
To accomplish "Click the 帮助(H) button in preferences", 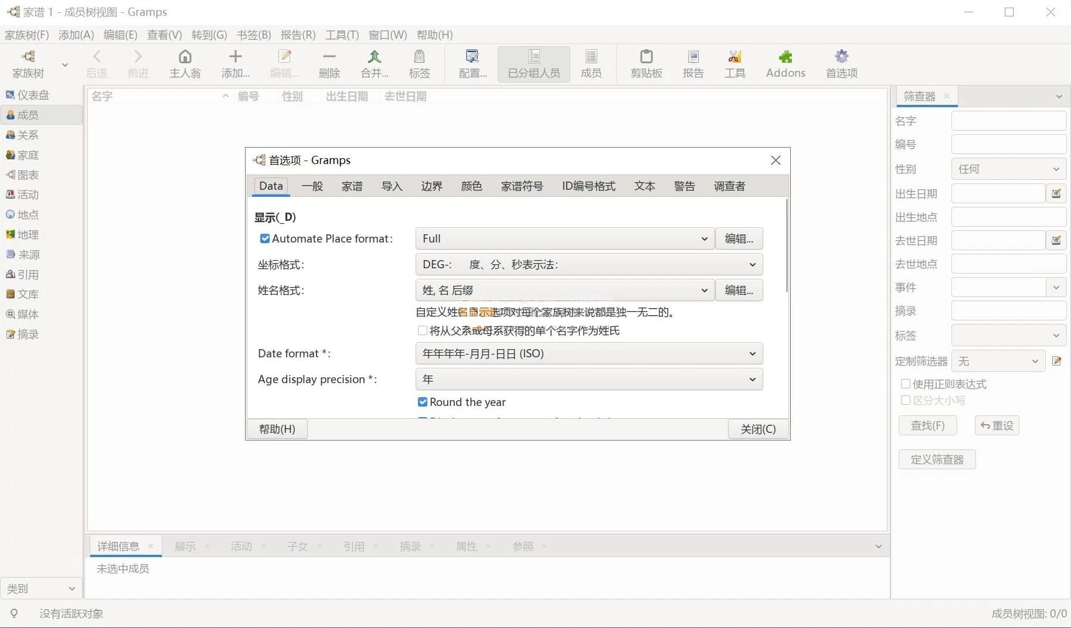I will [x=277, y=429].
